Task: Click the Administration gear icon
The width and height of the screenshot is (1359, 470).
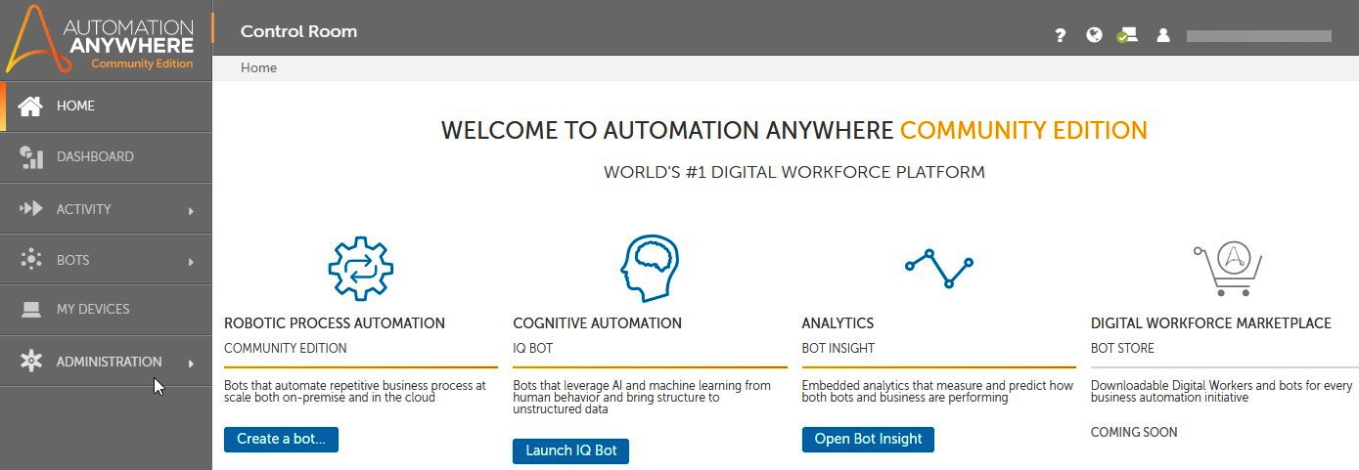Action: [x=31, y=362]
